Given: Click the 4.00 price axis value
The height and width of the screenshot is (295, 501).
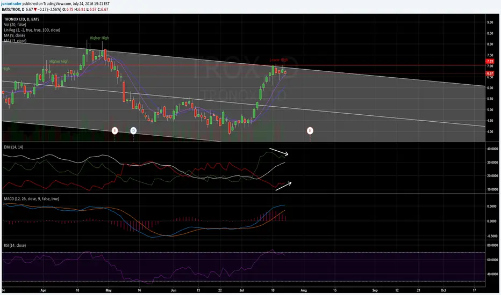Looking at the screenshot, I should 490,131.
